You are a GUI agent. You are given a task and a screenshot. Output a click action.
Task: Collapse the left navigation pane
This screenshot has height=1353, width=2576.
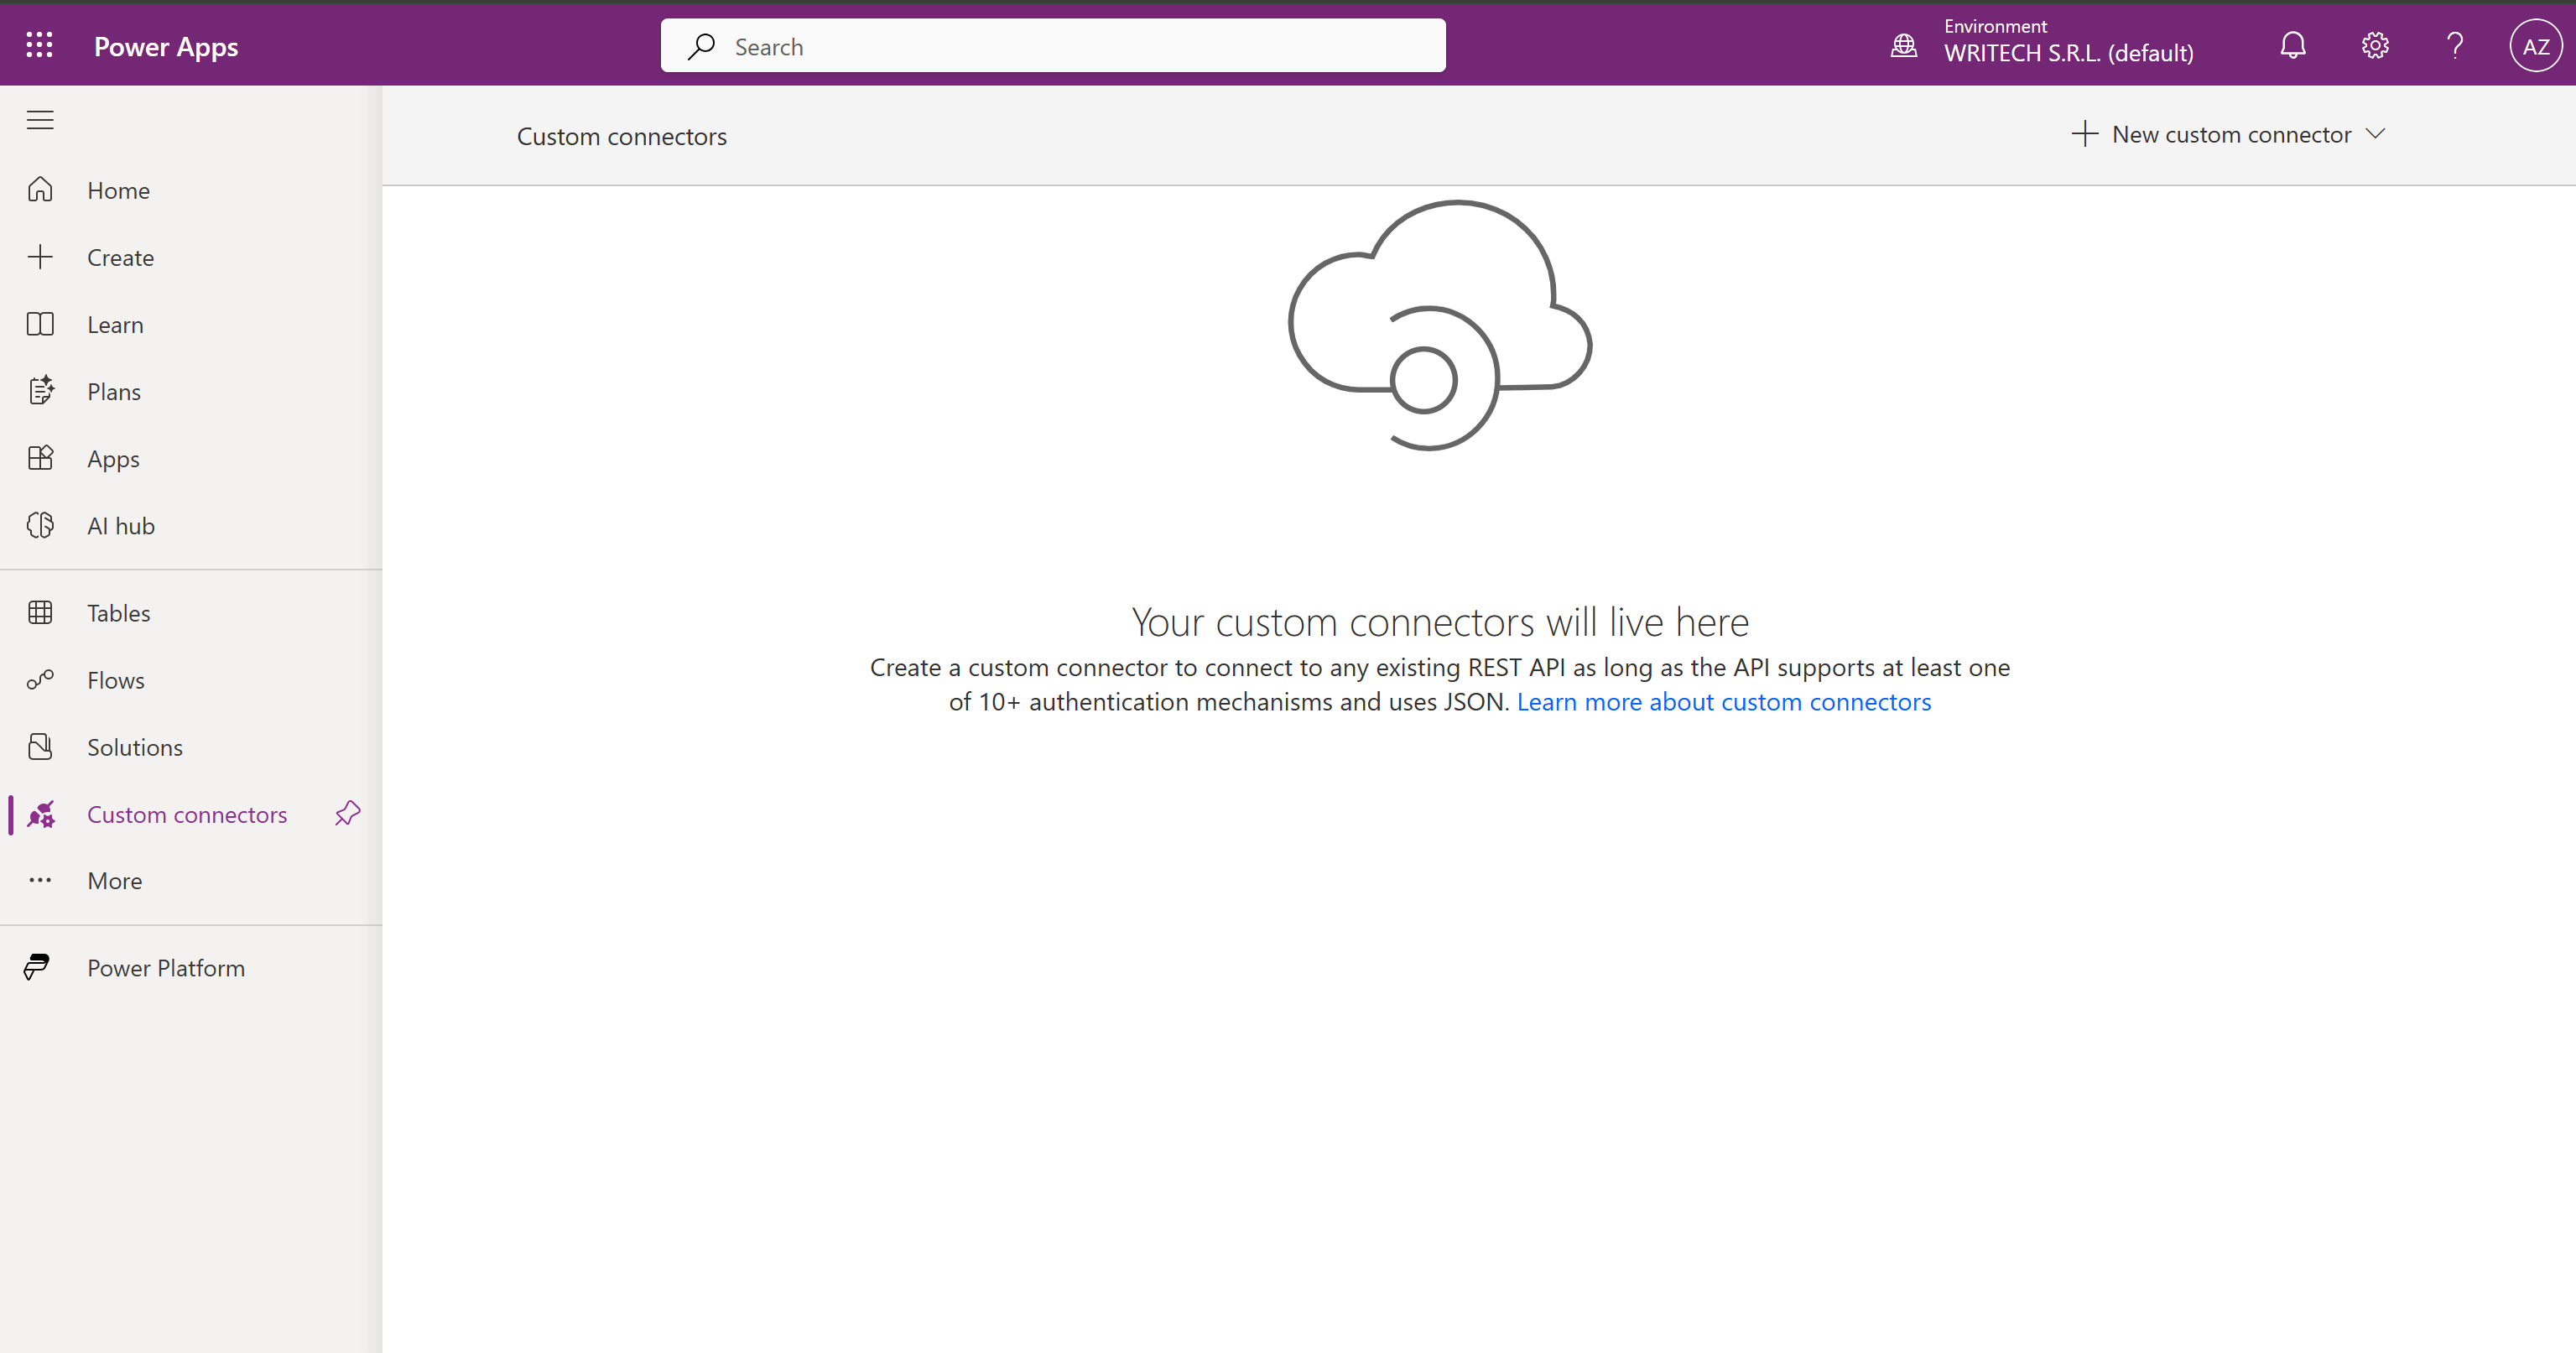40,119
